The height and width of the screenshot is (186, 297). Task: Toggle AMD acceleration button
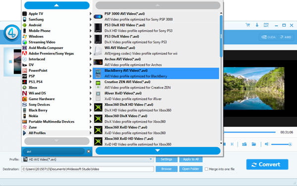[x=286, y=37]
